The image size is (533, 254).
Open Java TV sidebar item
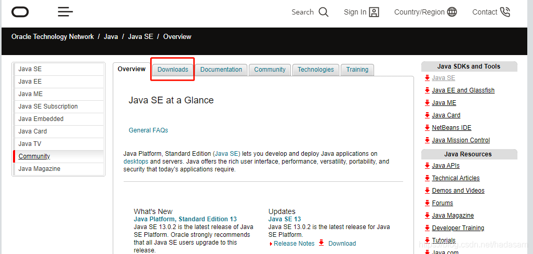pos(59,144)
